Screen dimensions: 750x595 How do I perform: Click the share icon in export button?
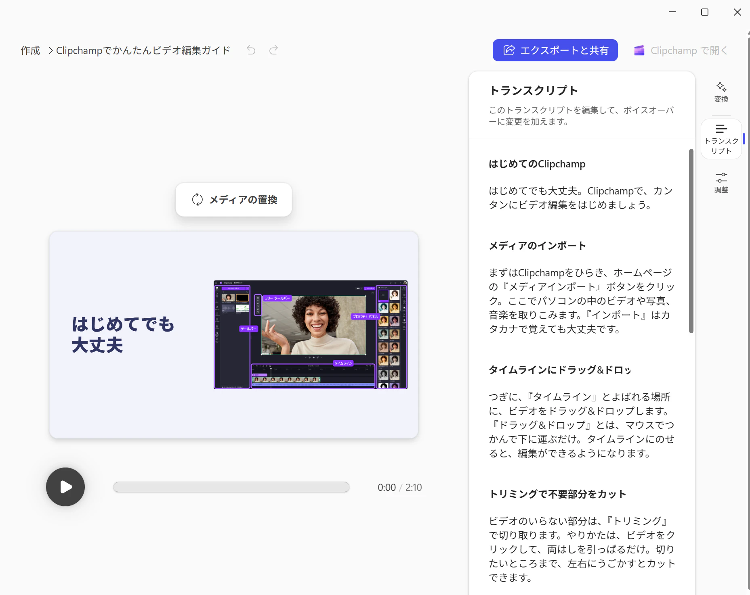(509, 50)
